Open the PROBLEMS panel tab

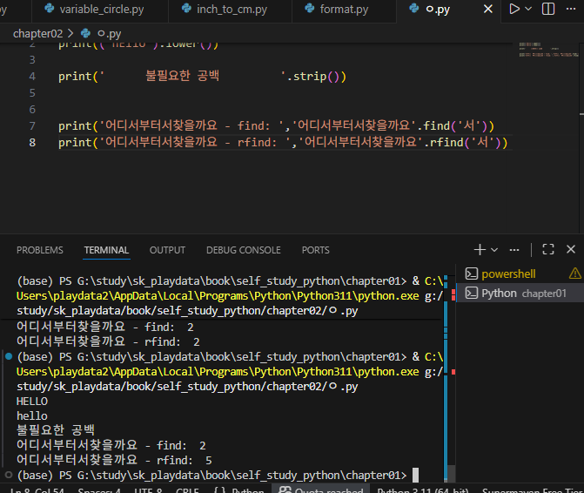pos(40,250)
